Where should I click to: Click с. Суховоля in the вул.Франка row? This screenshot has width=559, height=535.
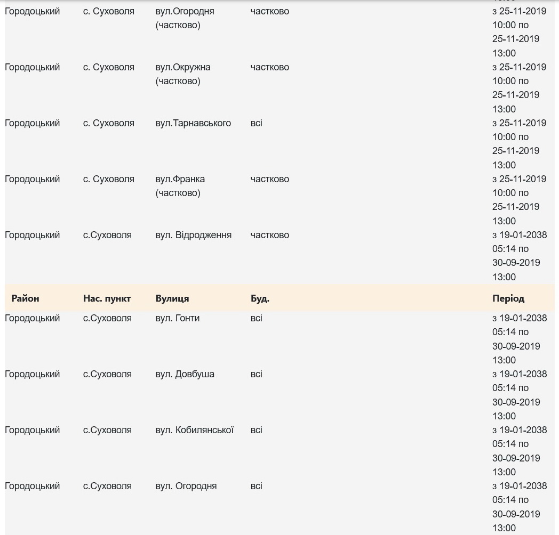pyautogui.click(x=108, y=179)
